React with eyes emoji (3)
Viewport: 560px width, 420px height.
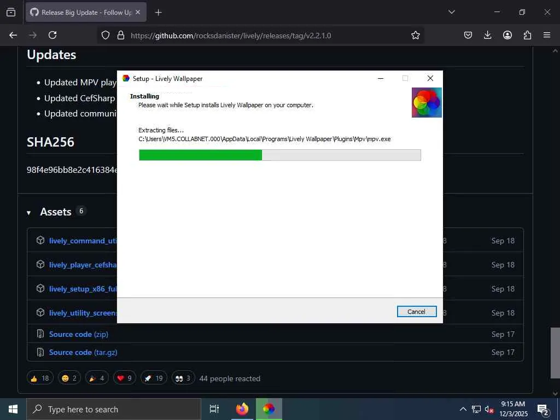coord(183,378)
